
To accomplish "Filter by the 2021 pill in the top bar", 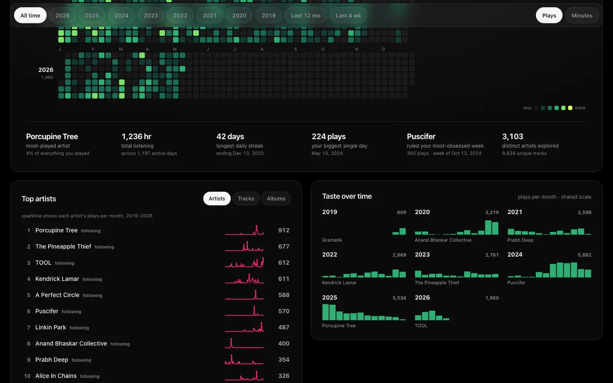I will (x=210, y=15).
